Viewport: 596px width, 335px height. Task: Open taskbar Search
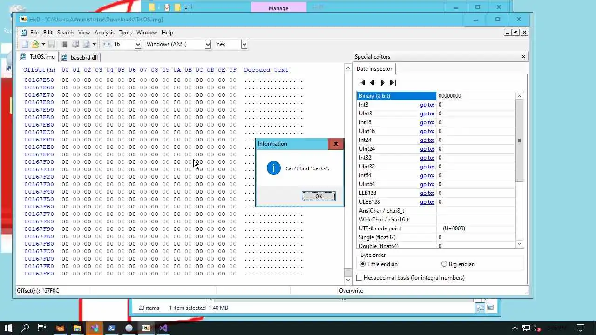25,328
